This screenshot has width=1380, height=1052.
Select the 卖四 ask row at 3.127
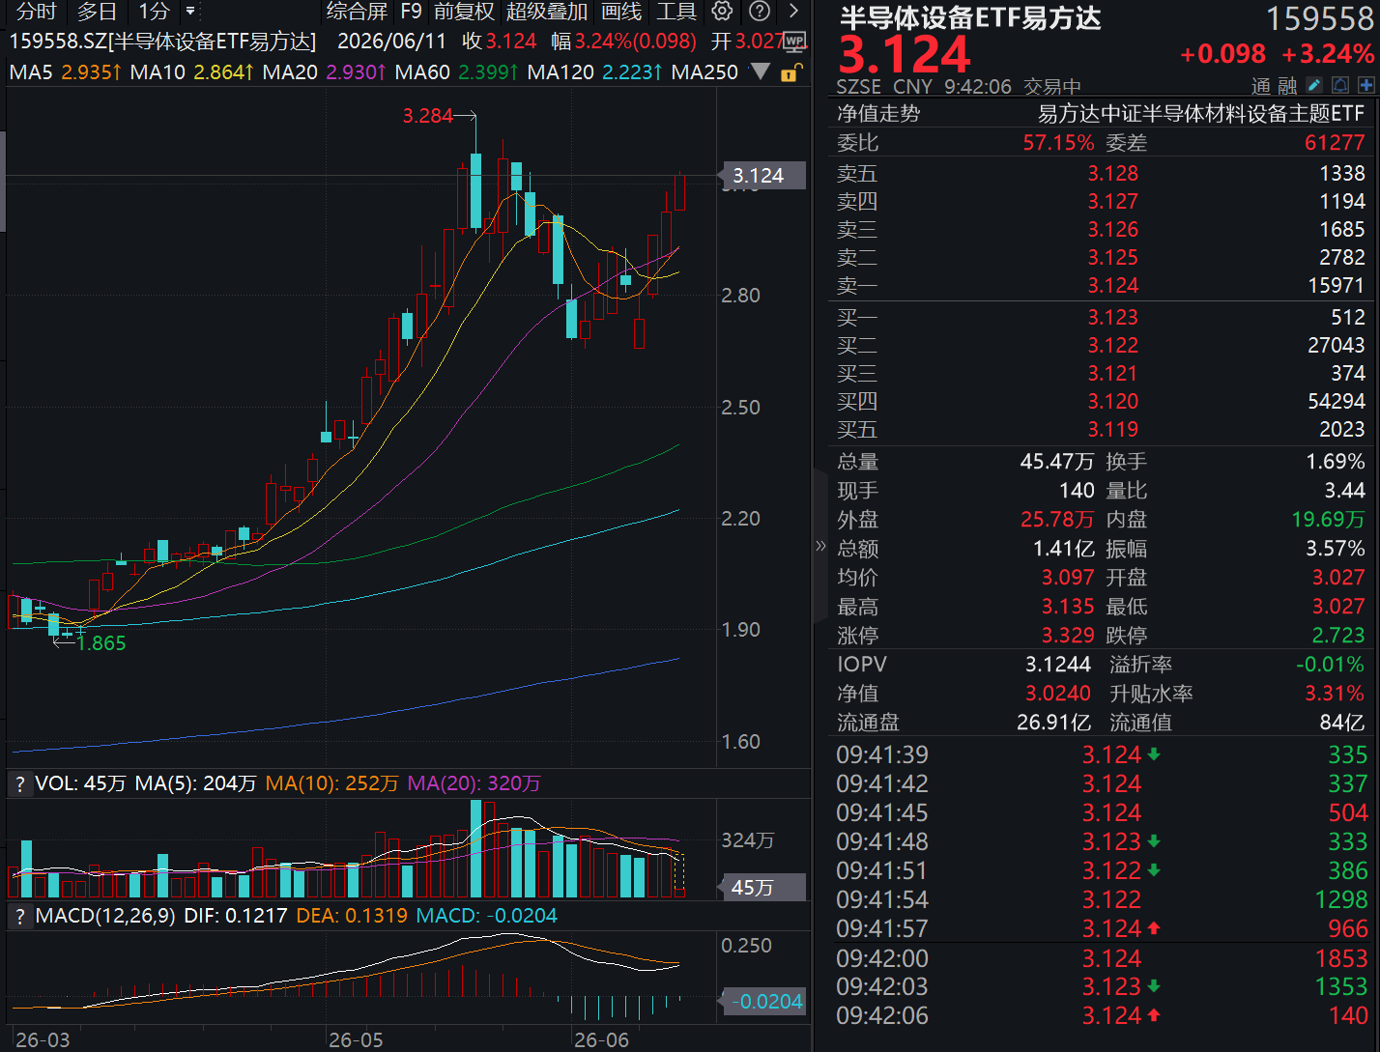coord(1101,201)
